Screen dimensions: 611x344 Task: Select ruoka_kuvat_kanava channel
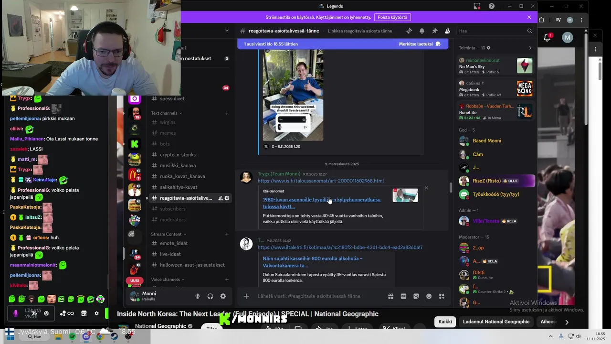(190, 176)
